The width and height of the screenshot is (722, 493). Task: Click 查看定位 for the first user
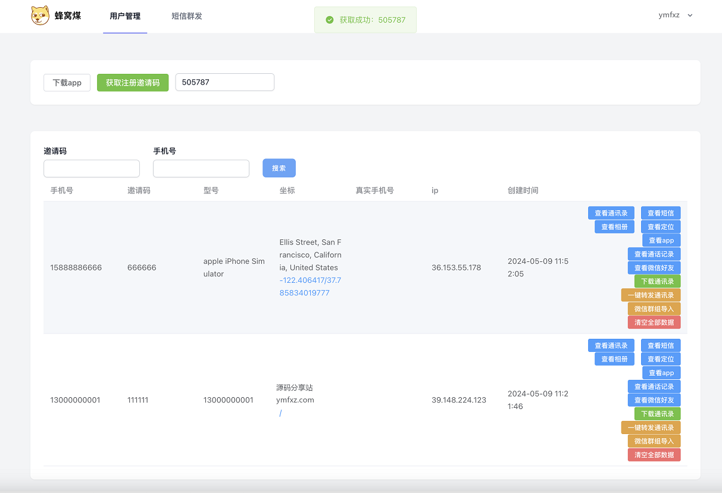pos(661,227)
